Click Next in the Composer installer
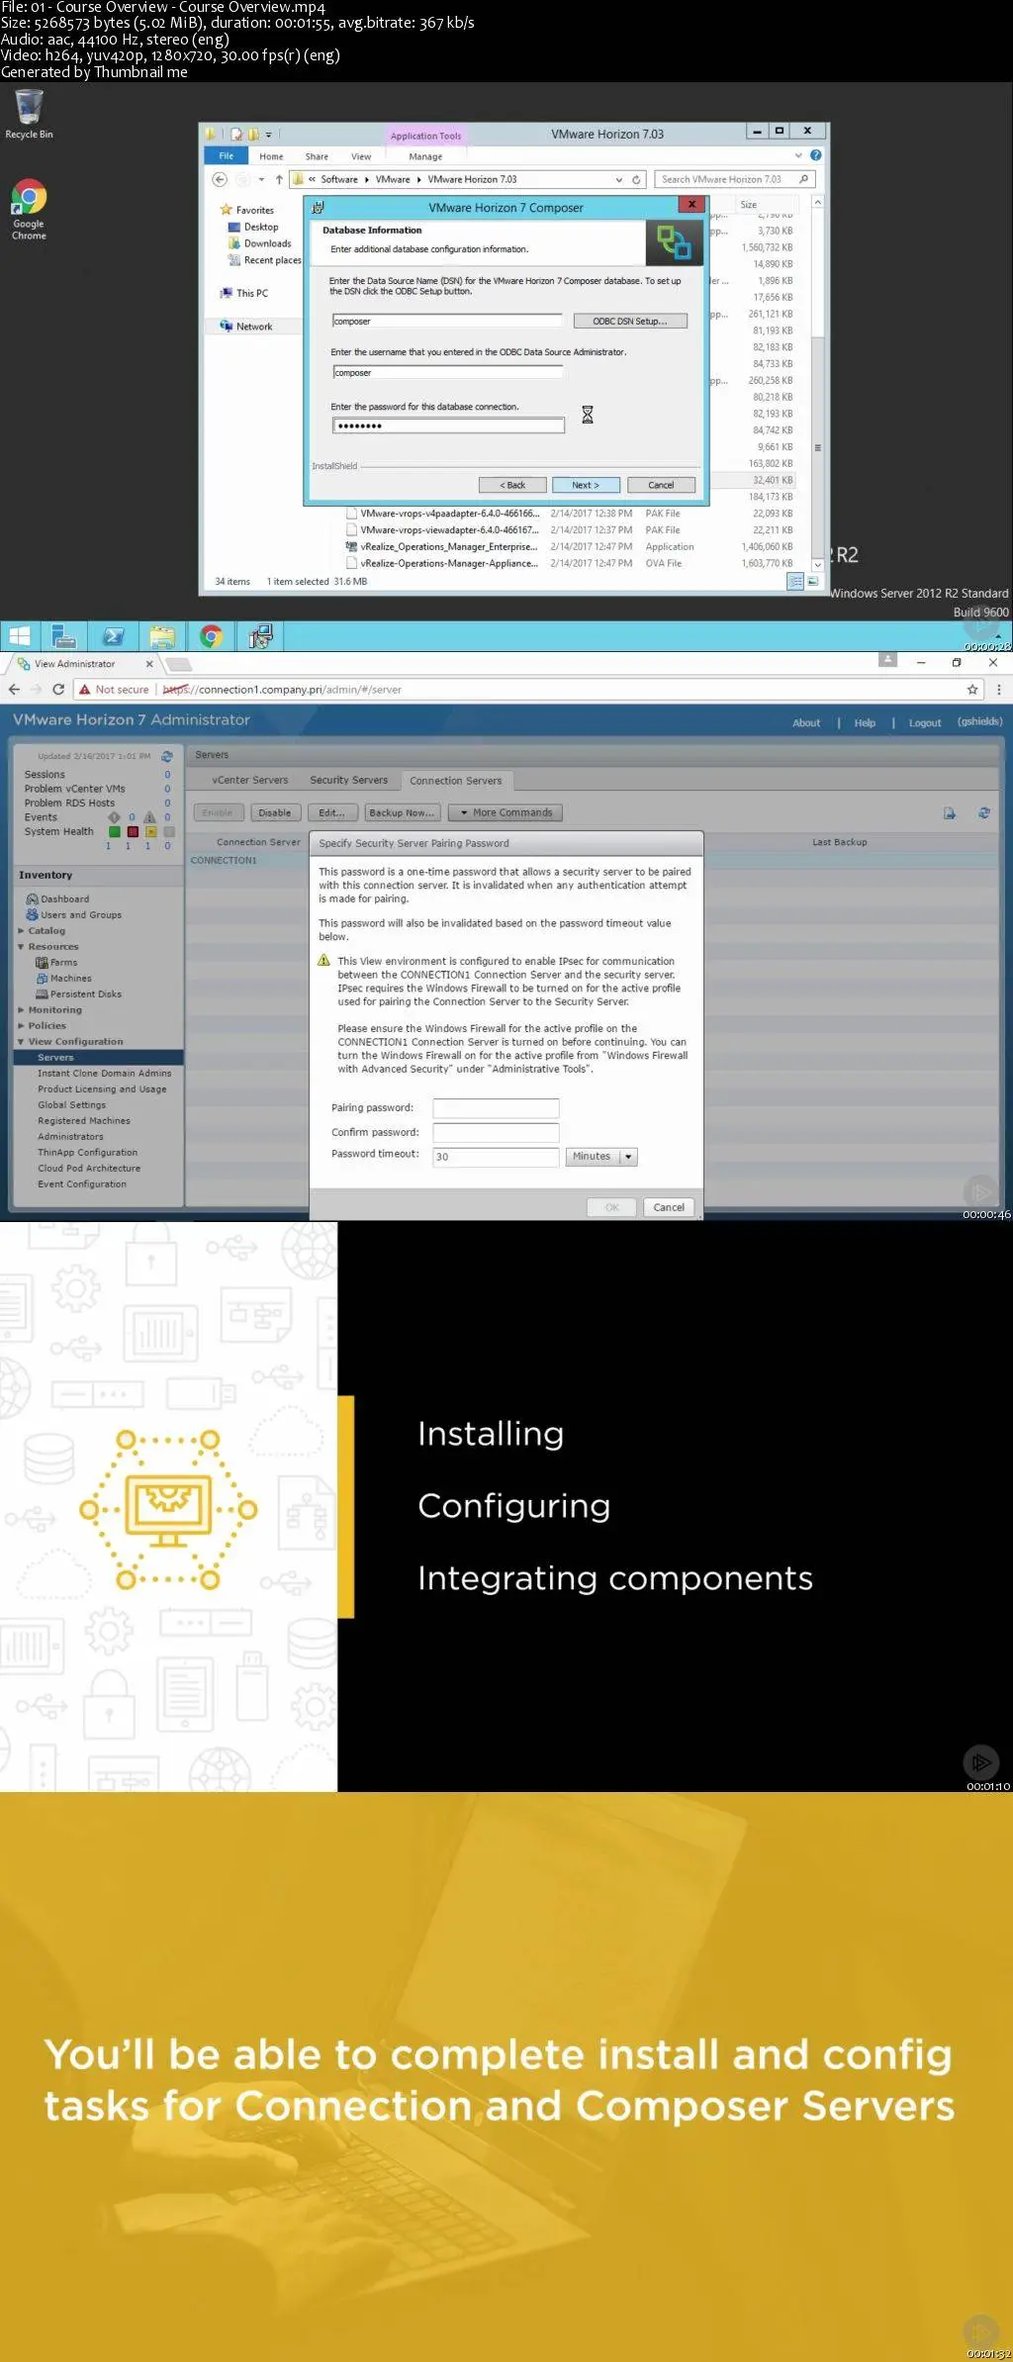The image size is (1013, 2362). tap(586, 485)
